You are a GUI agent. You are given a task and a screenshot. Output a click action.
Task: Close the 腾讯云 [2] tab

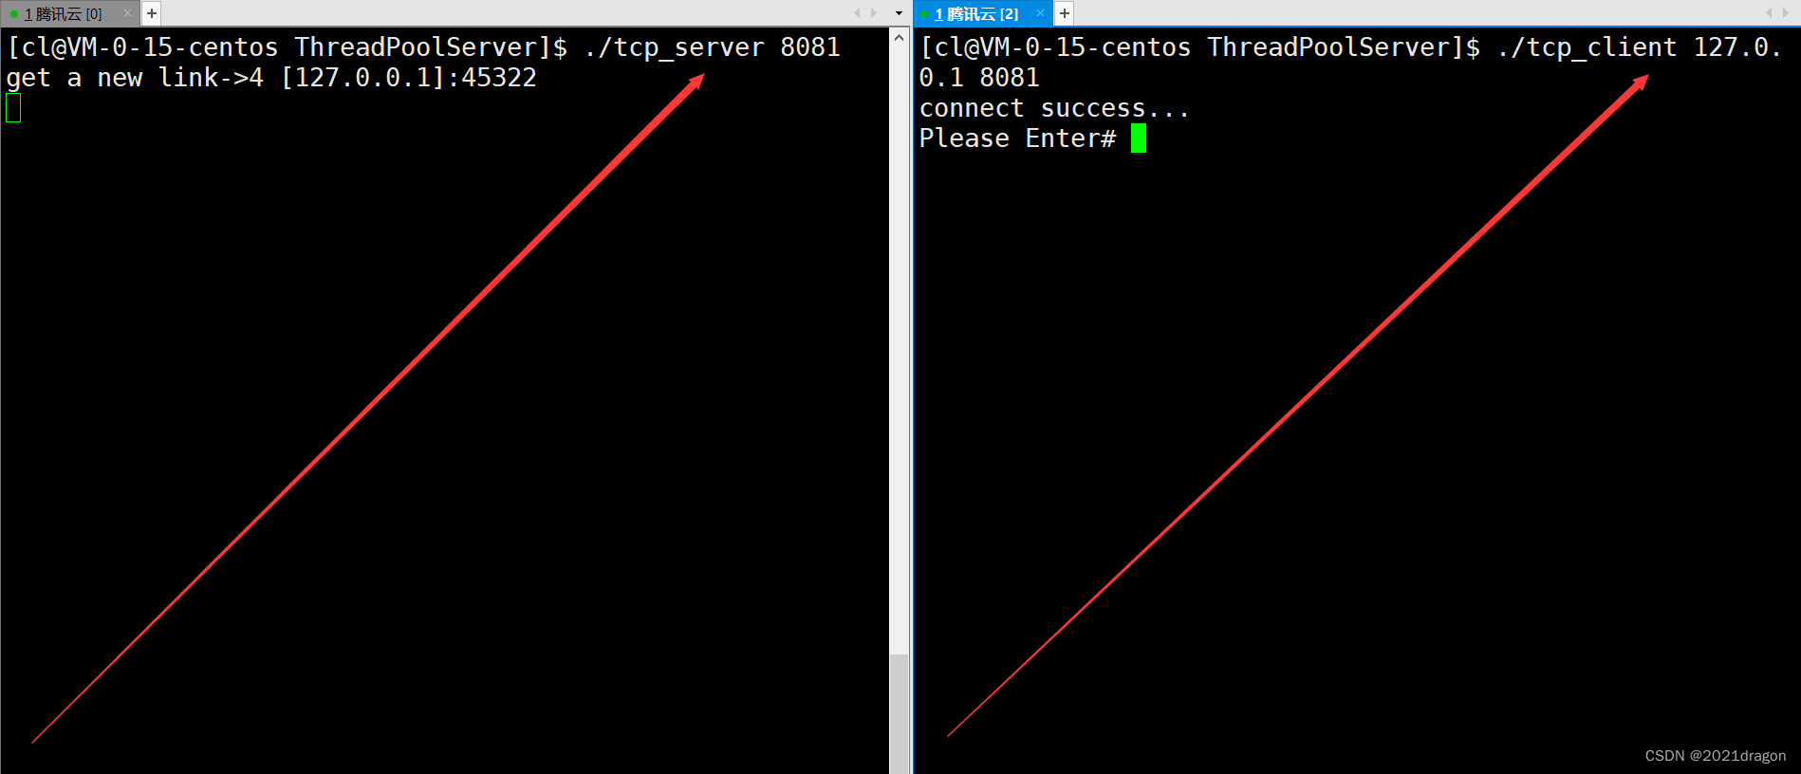pyautogui.click(x=1040, y=13)
